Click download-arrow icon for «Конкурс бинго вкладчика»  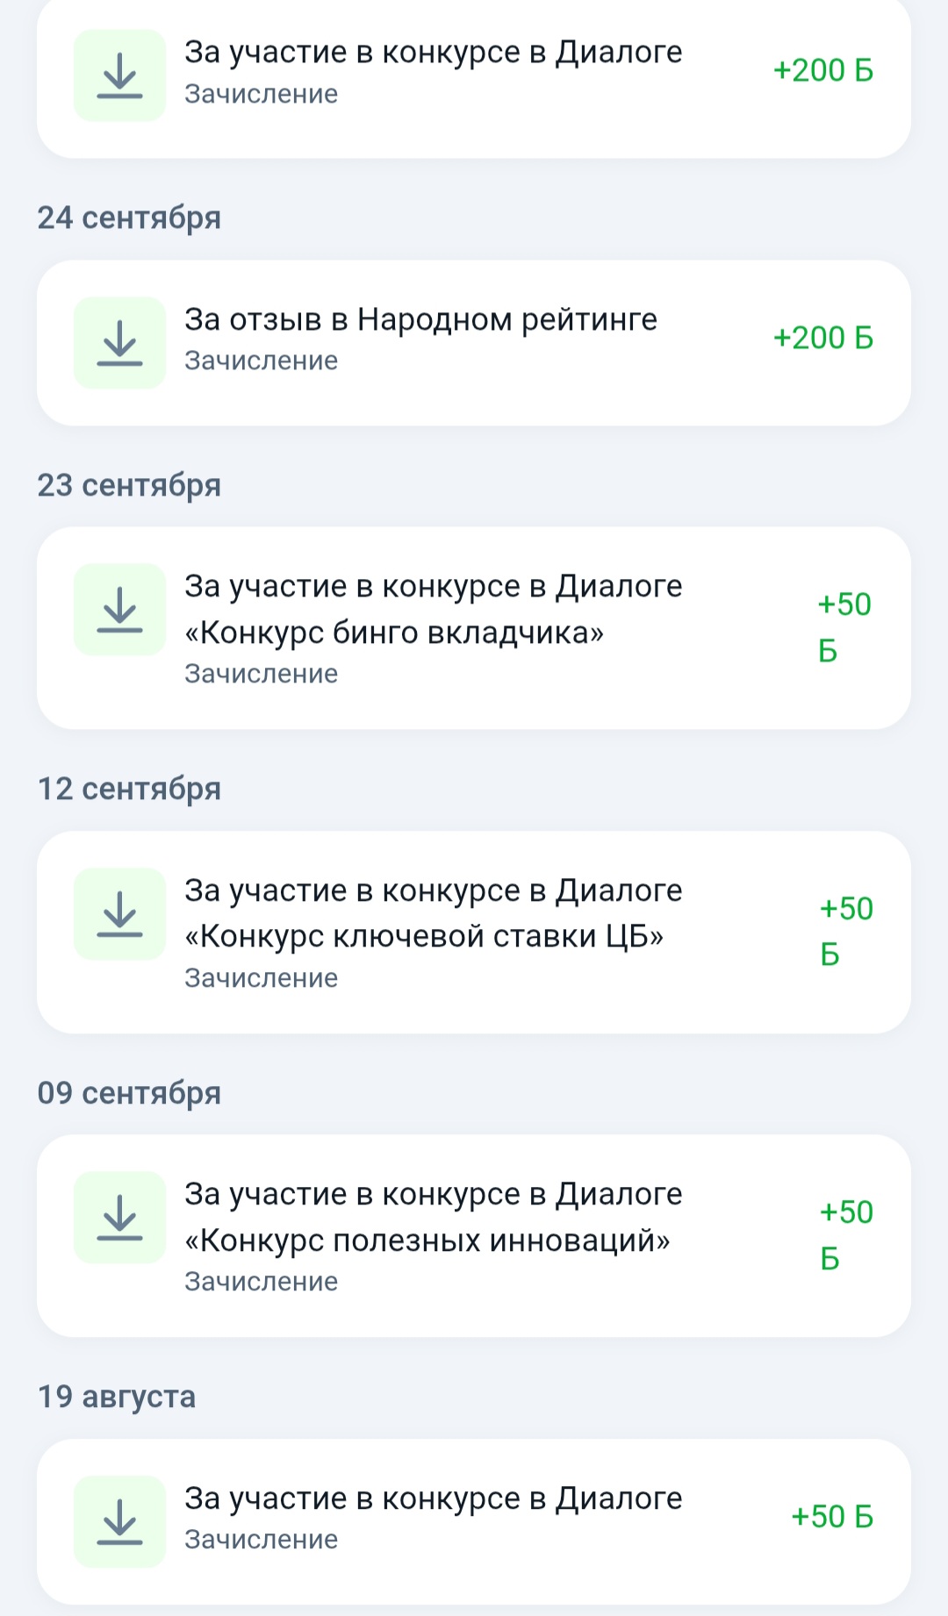(x=119, y=610)
